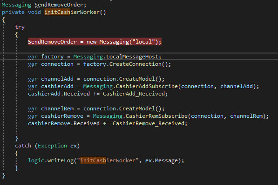Click the "Exception" type in the catch clause
The width and height of the screenshot is (278, 185).
point(52,146)
